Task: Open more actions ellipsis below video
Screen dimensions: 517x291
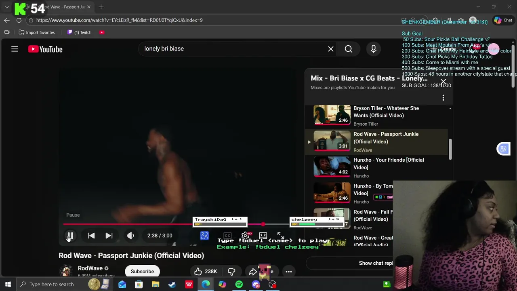Action: click(x=289, y=272)
